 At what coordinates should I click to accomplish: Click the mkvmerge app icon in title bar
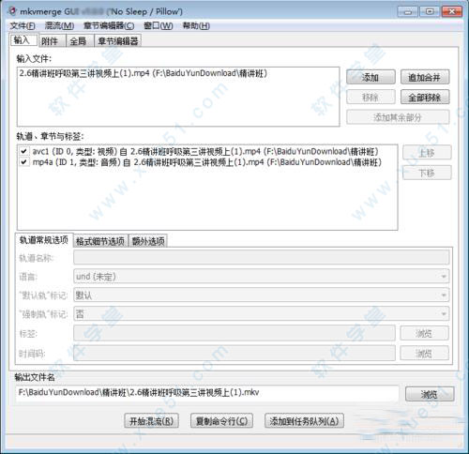[x=12, y=11]
